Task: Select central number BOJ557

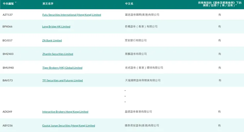Action: coord(7,40)
